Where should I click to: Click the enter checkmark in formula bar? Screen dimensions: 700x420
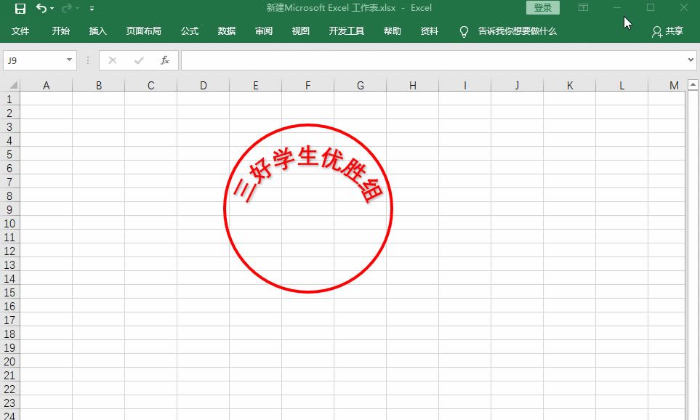[138, 60]
